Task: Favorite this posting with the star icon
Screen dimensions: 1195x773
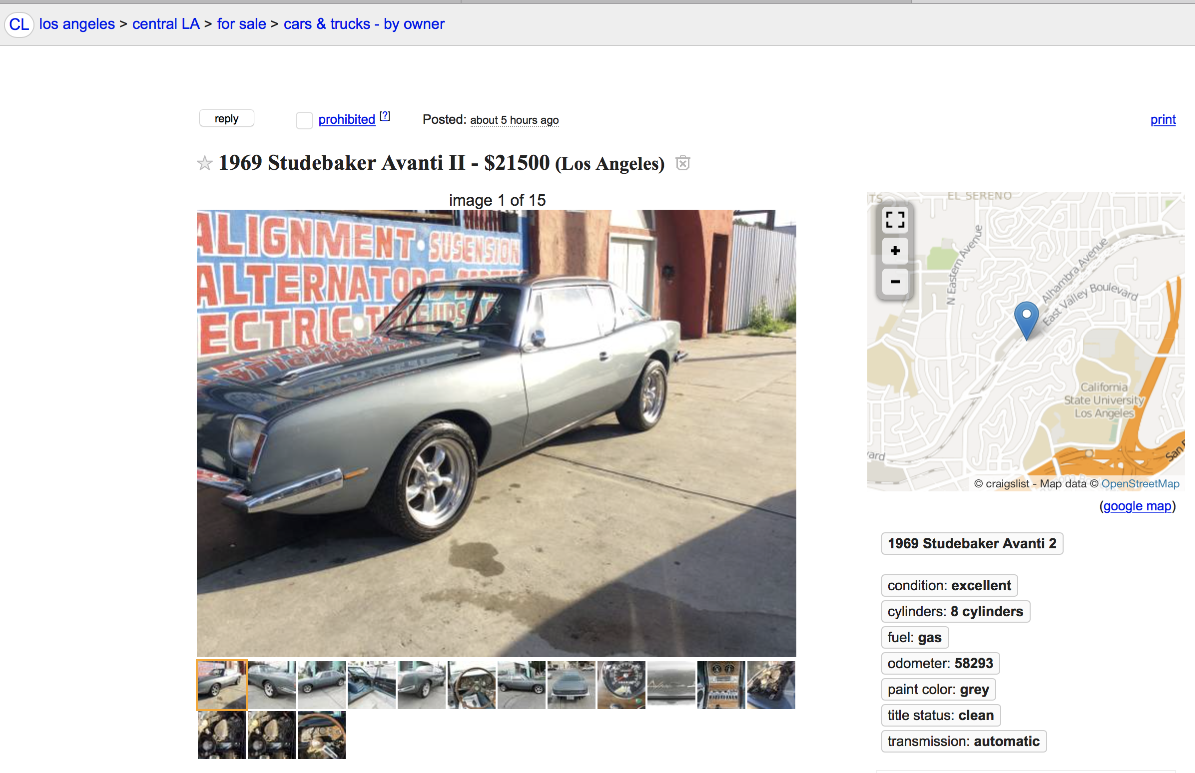Action: click(204, 163)
